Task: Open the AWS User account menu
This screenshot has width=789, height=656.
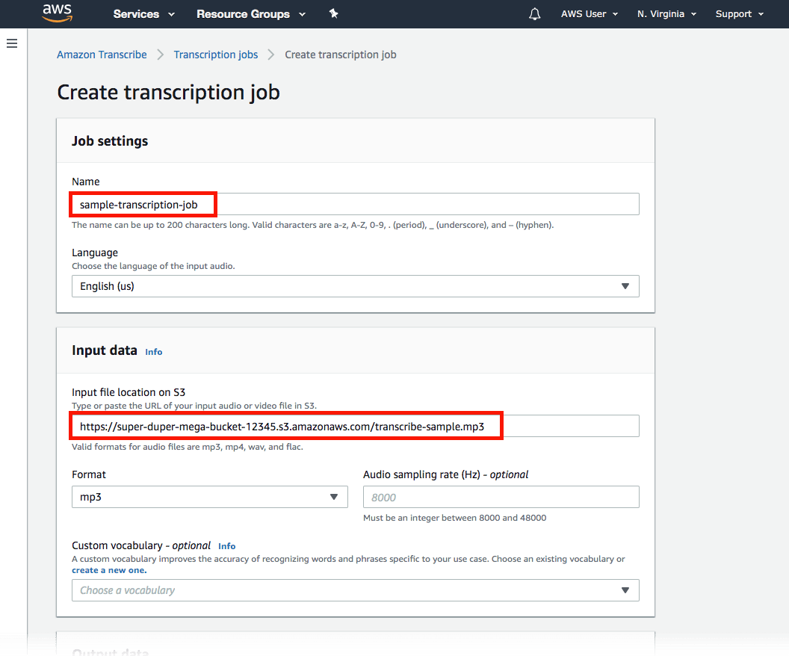Action: point(590,14)
